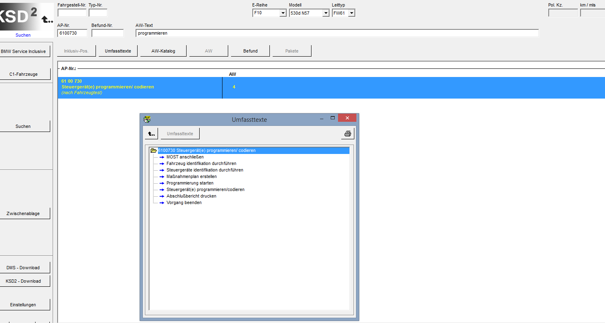Image resolution: width=605 pixels, height=323 pixels.
Task: Select Abschlußbericht drucken step
Action: tap(191, 196)
